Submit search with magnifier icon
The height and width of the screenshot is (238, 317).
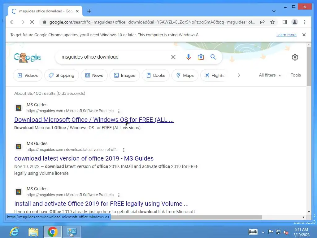(x=213, y=57)
